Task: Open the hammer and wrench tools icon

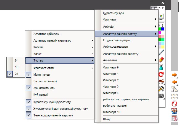Action: pos(162,89)
